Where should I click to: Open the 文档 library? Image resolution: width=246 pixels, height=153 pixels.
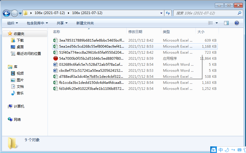[20, 86]
